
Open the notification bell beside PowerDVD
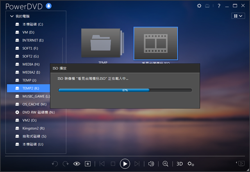(x=48, y=6)
